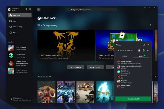Click the Cloud Gaming cloud icon
Image resolution: width=164 pixels, height=109 pixels.
[11, 27]
